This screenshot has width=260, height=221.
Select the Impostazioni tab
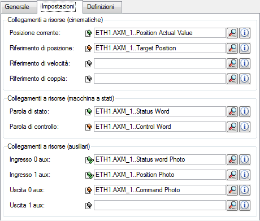point(60,7)
